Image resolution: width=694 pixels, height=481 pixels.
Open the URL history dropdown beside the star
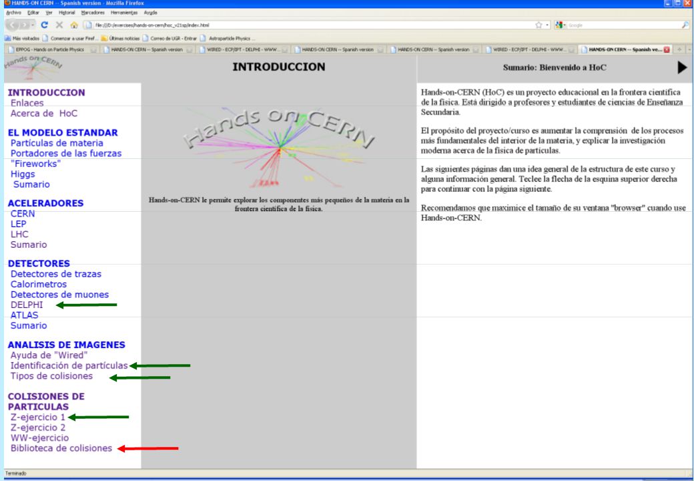click(547, 25)
